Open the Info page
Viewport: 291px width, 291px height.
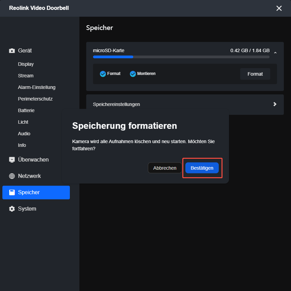pos(22,145)
